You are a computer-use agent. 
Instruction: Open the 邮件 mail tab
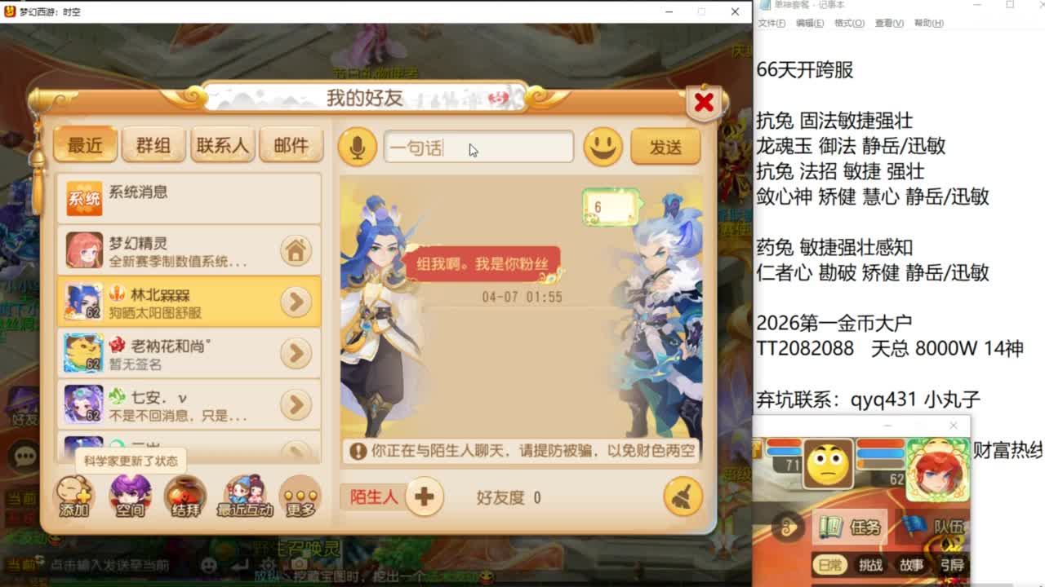click(x=291, y=146)
